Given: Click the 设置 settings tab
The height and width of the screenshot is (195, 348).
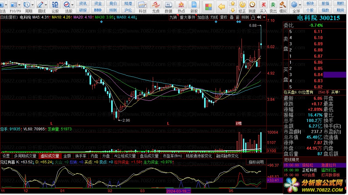Looking at the screenshot, I should pyautogui.click(x=6, y=156).
